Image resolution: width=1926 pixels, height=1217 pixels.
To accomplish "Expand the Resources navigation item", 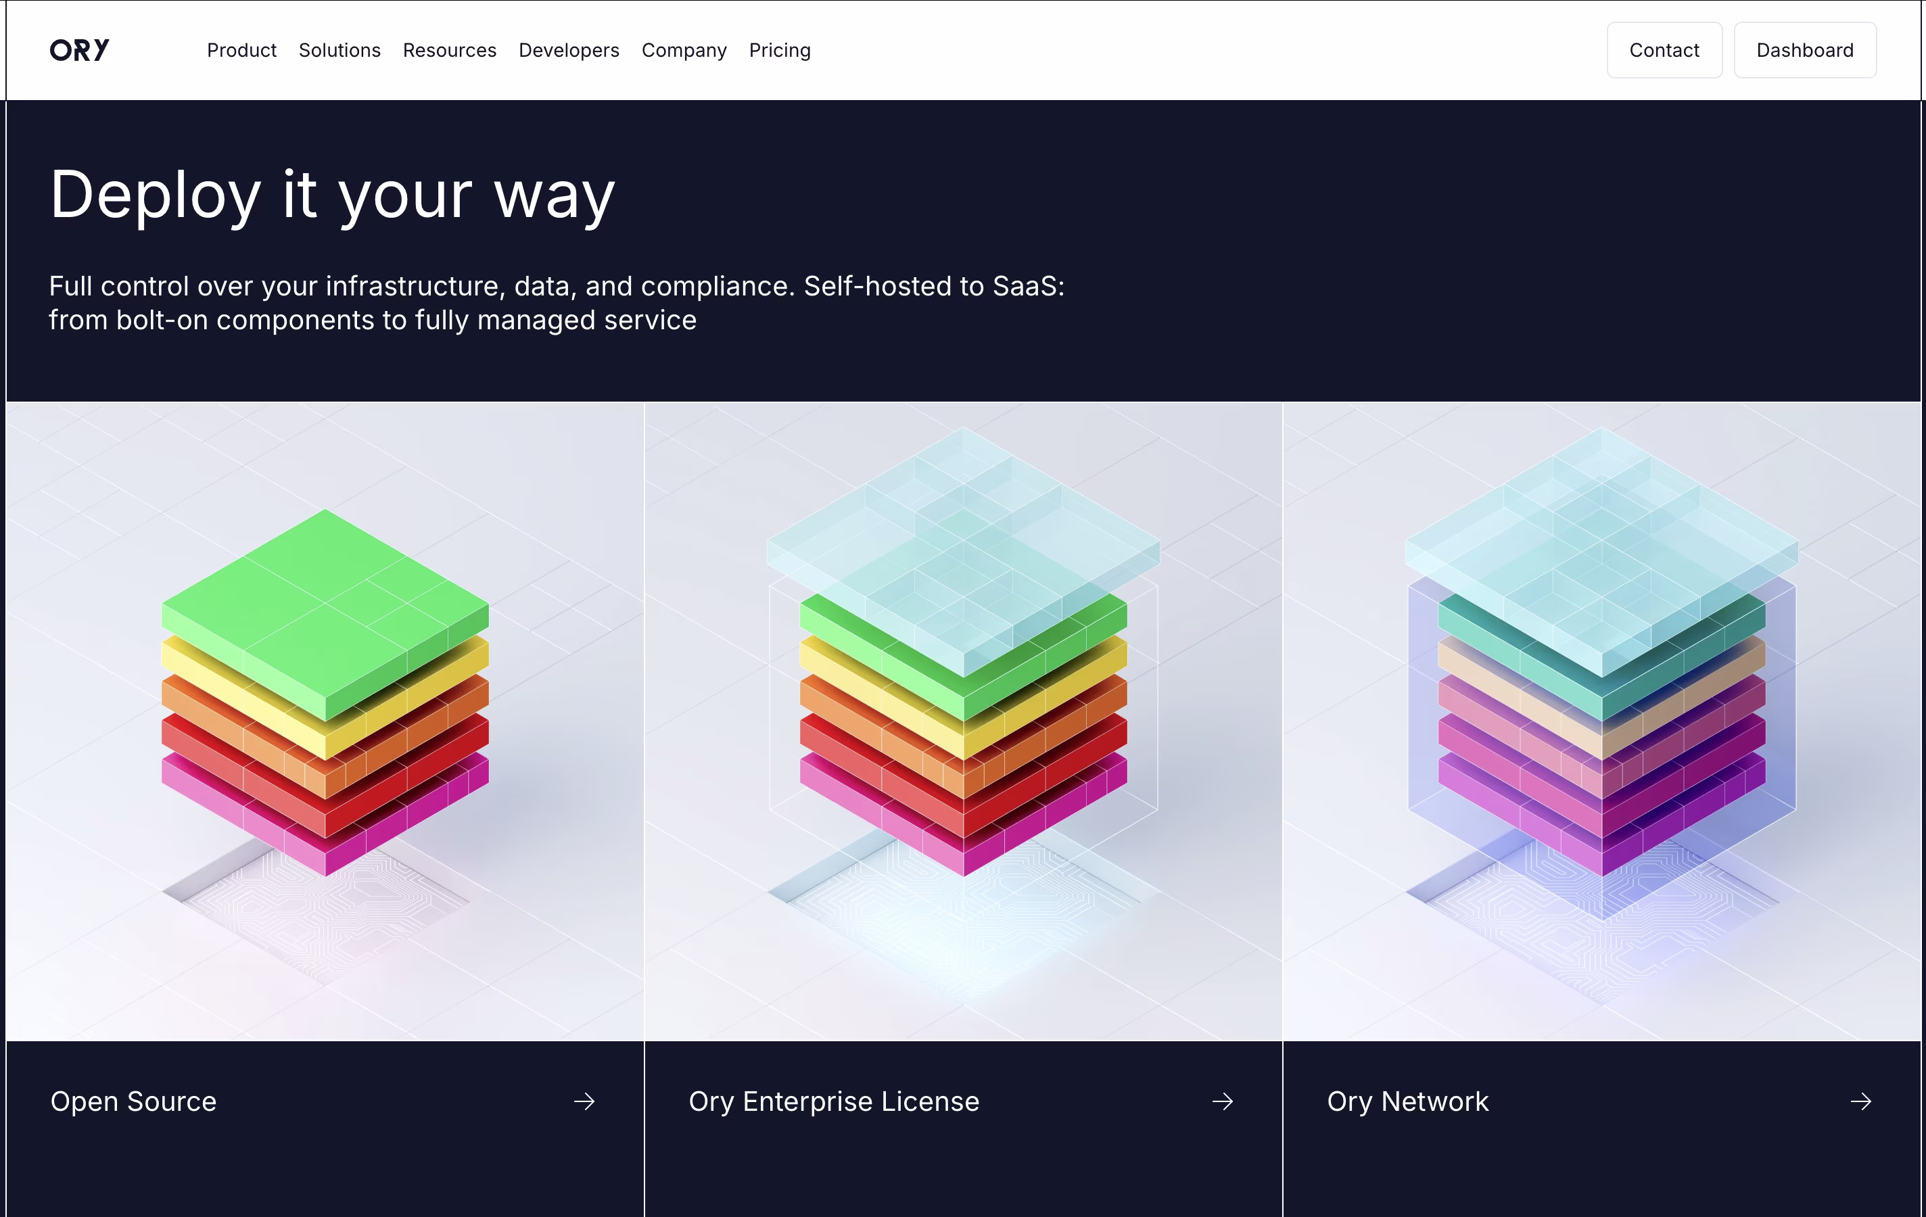I will (x=450, y=51).
